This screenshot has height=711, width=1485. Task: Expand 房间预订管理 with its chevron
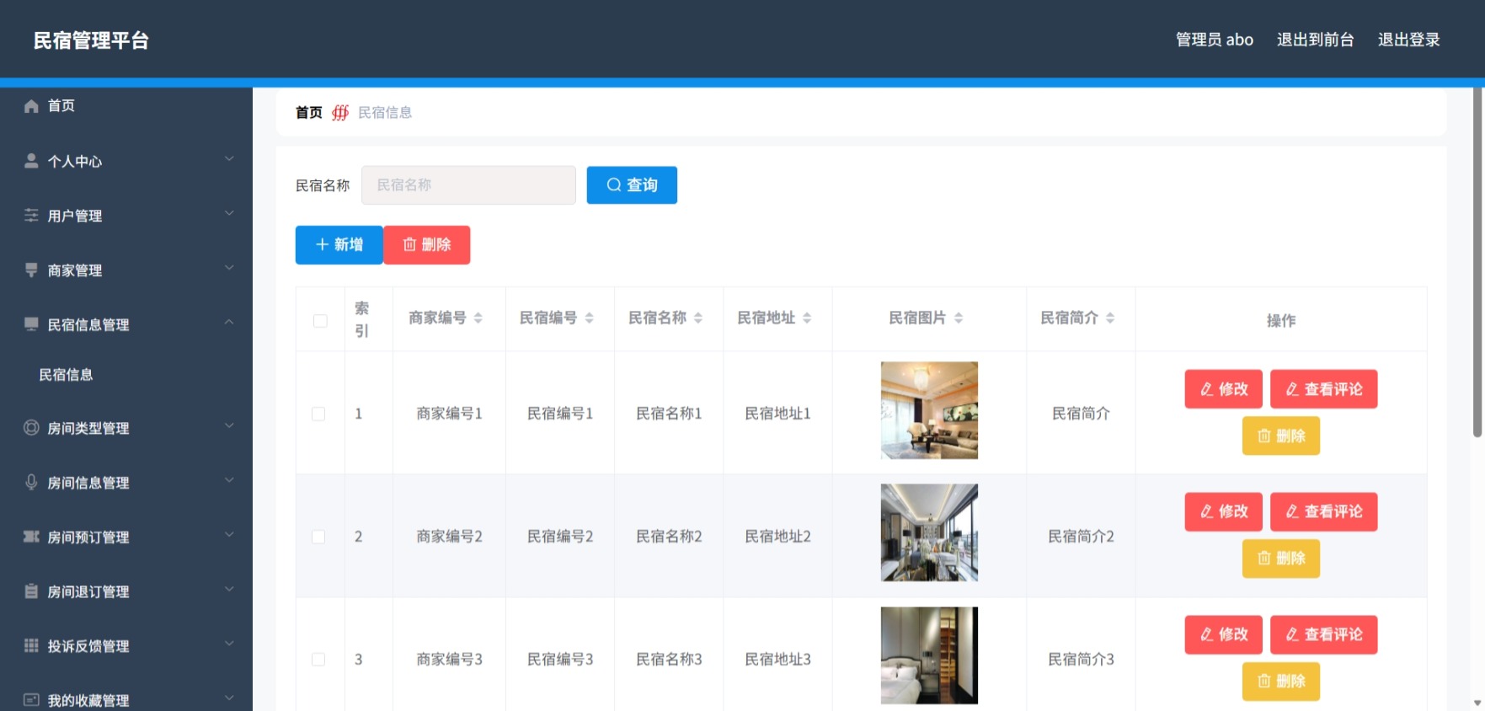coord(229,534)
